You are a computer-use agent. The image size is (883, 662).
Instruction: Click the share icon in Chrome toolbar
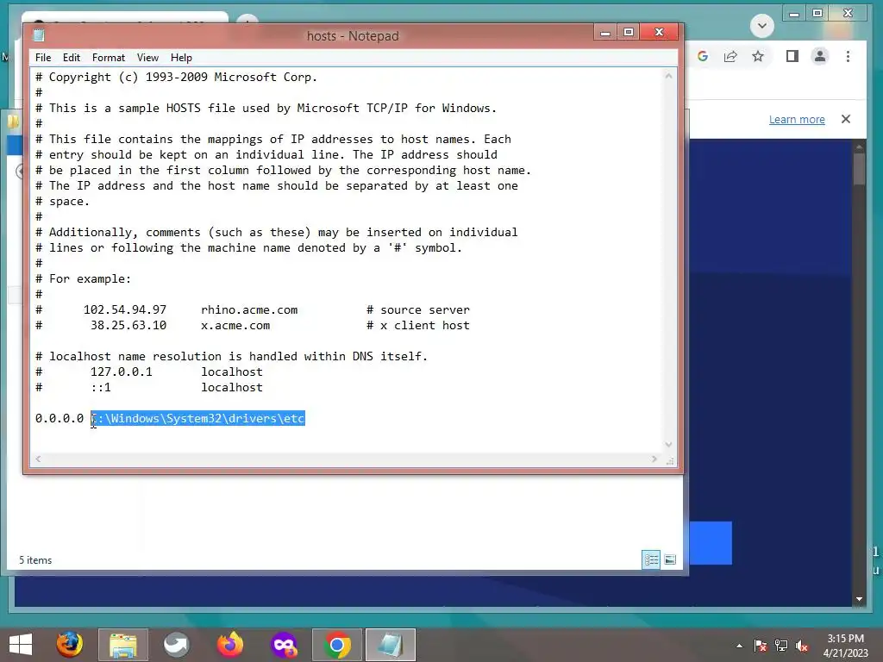(x=730, y=56)
